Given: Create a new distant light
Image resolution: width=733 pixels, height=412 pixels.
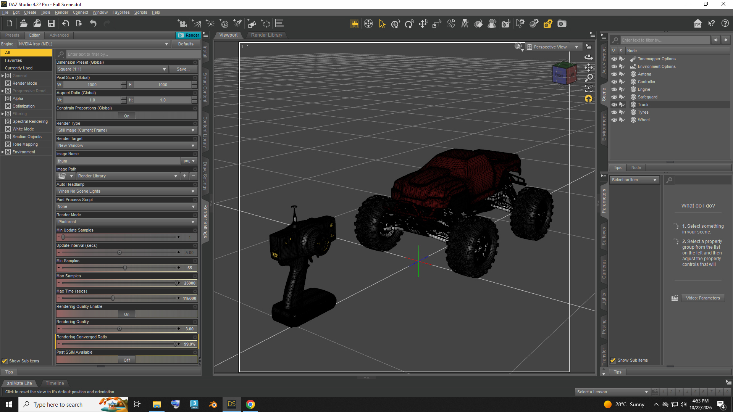Looking at the screenshot, I should coord(196,24).
